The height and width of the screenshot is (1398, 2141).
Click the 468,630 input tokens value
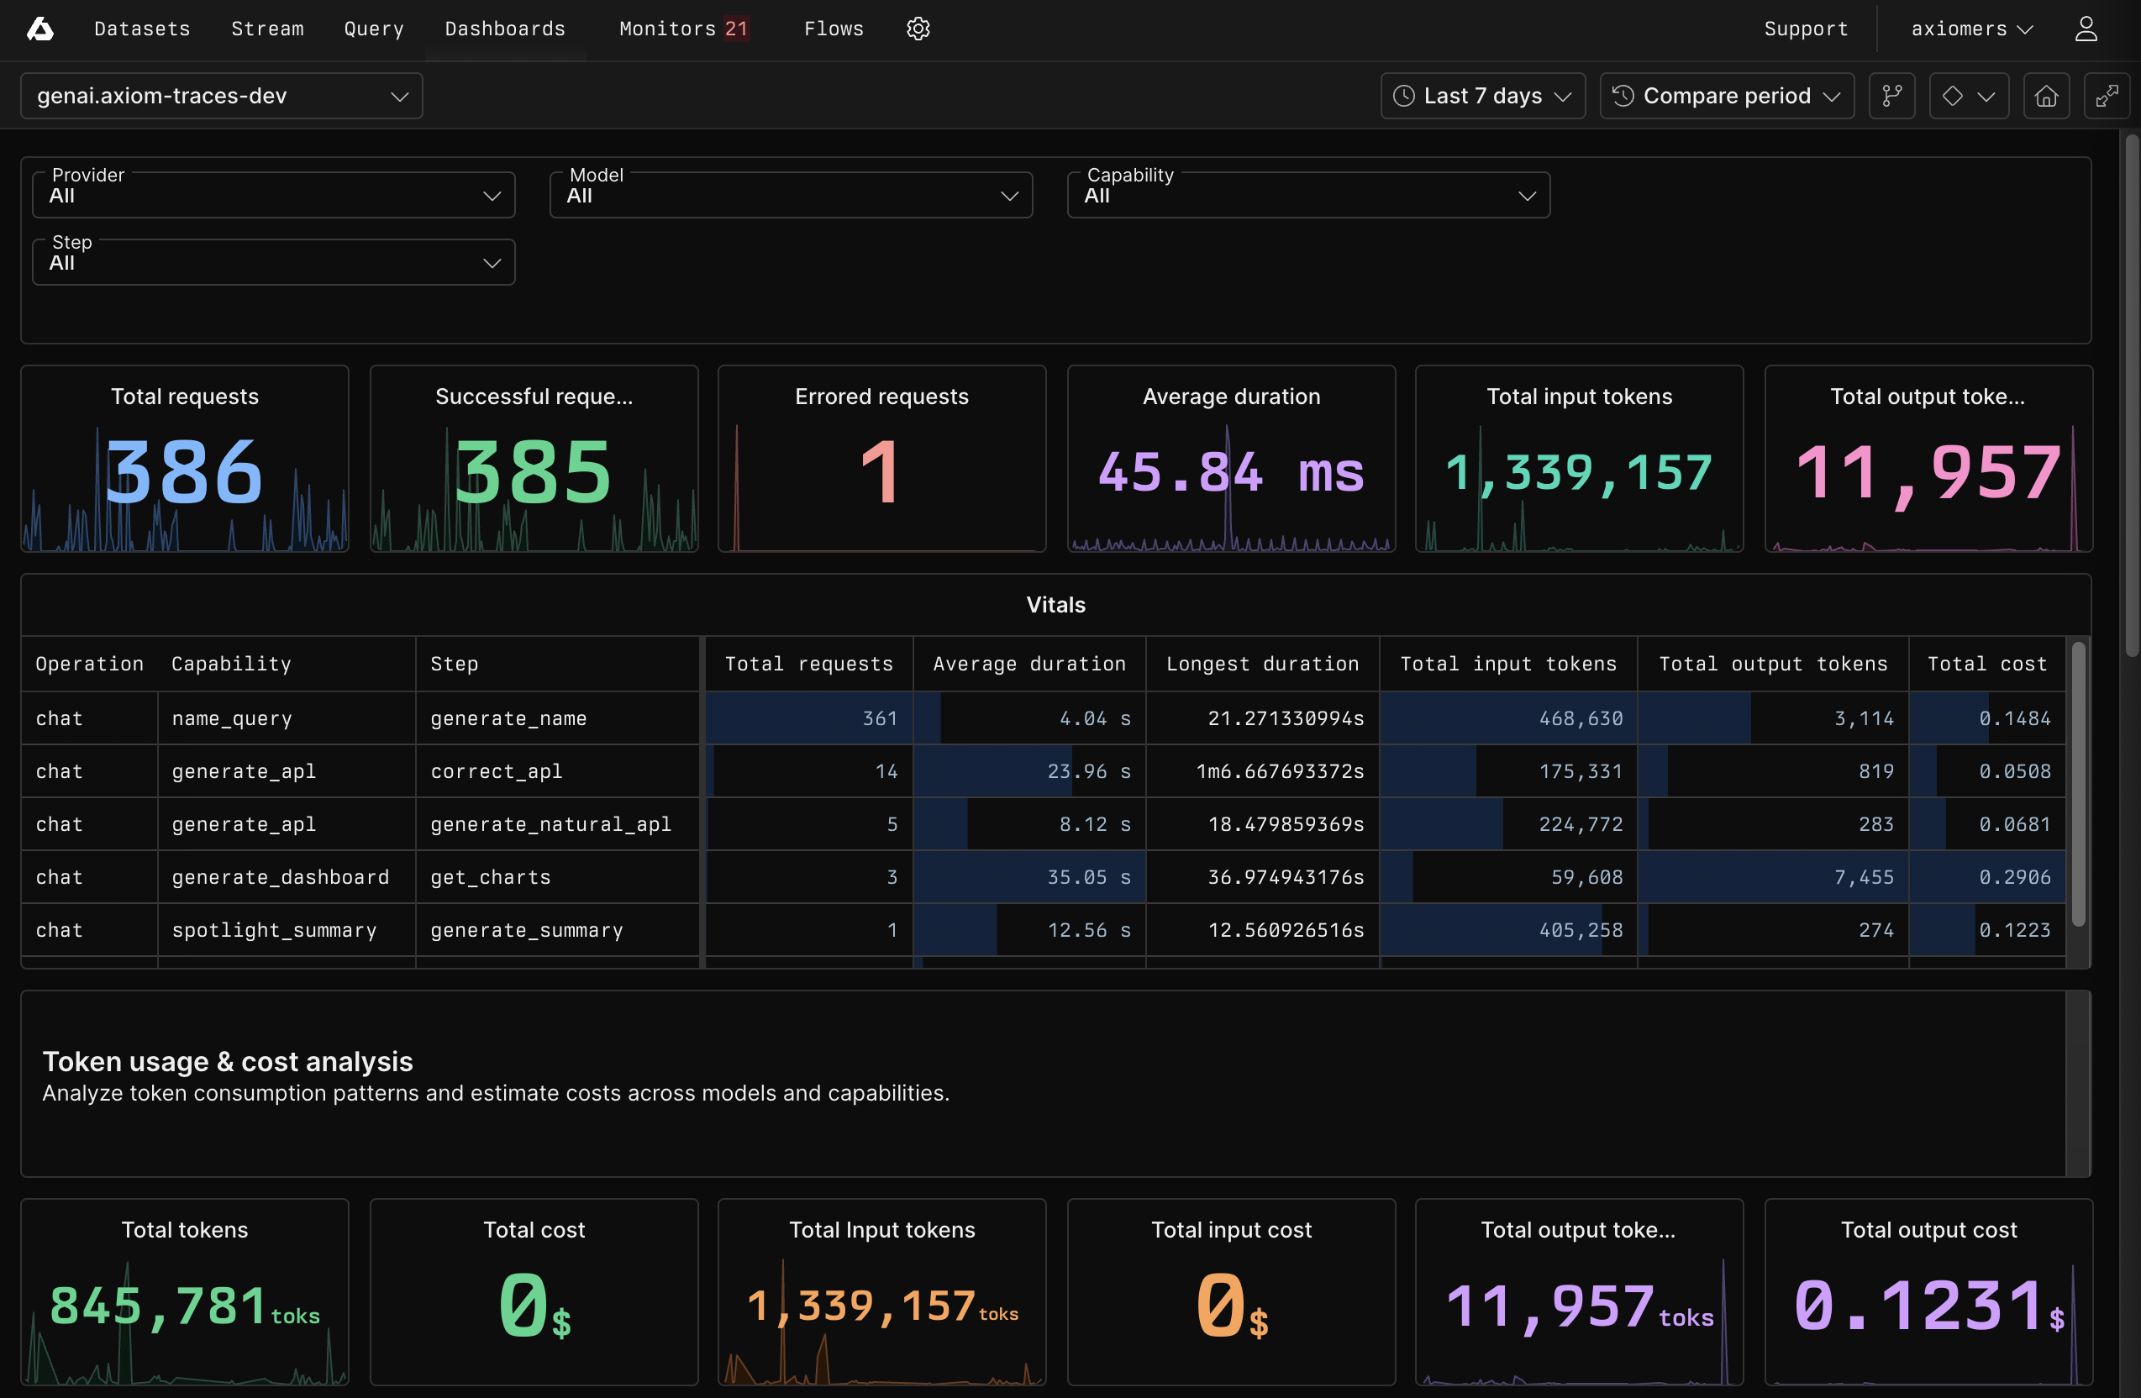point(1581,717)
